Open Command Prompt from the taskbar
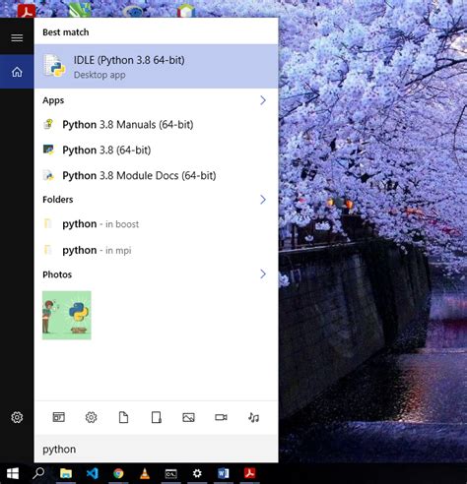Image resolution: width=467 pixels, height=484 pixels. [x=170, y=473]
